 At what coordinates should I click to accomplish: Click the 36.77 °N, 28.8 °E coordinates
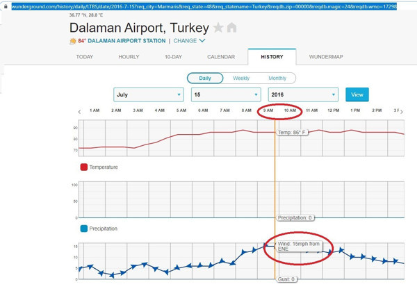(86, 15)
